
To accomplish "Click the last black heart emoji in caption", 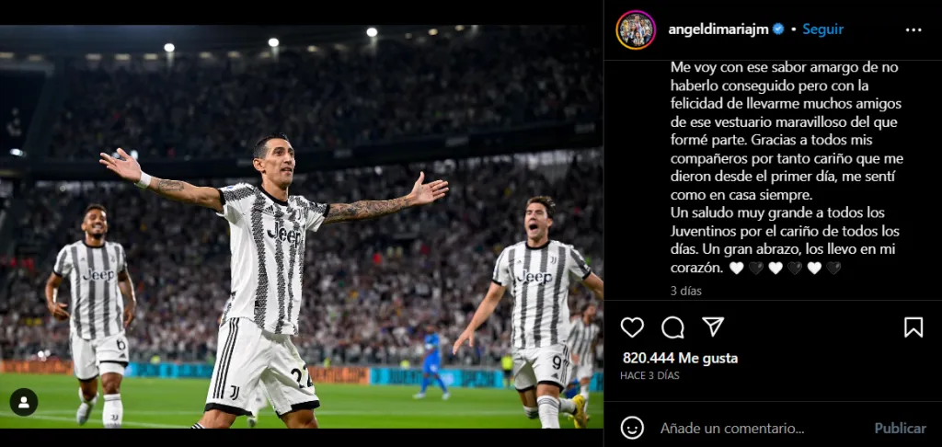I will [833, 268].
